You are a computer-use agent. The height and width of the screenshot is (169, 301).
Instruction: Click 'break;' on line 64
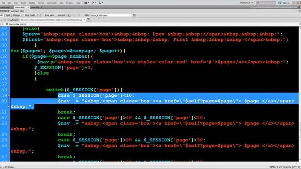(66, 134)
